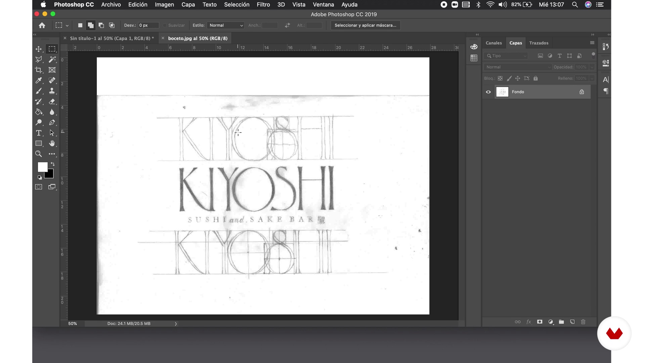Select the Eyedropper tool

[39, 80]
